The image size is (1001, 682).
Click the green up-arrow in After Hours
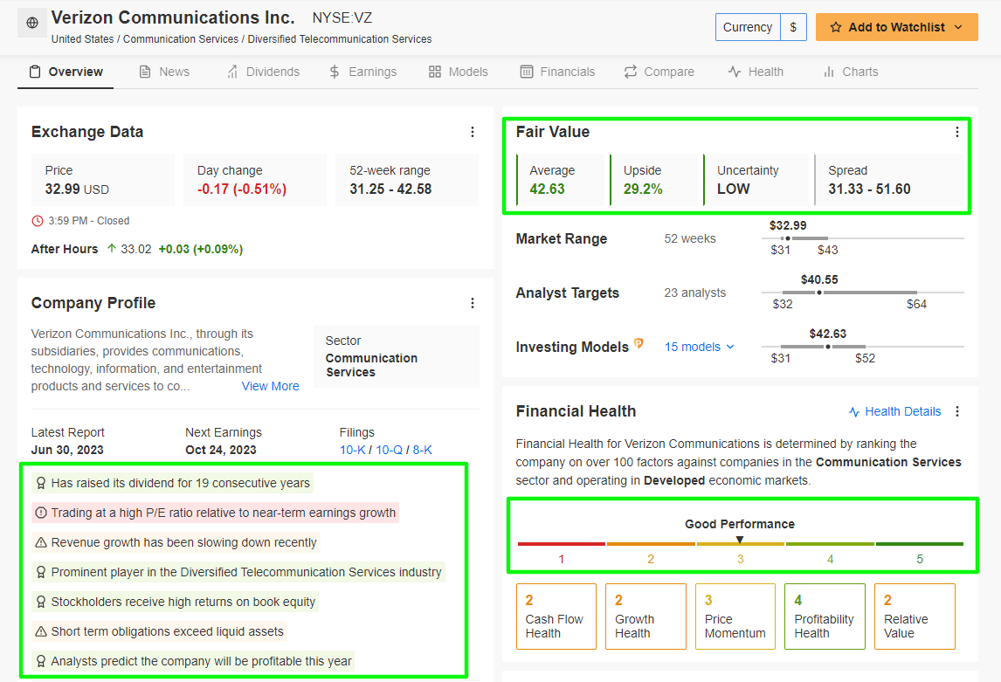click(112, 249)
